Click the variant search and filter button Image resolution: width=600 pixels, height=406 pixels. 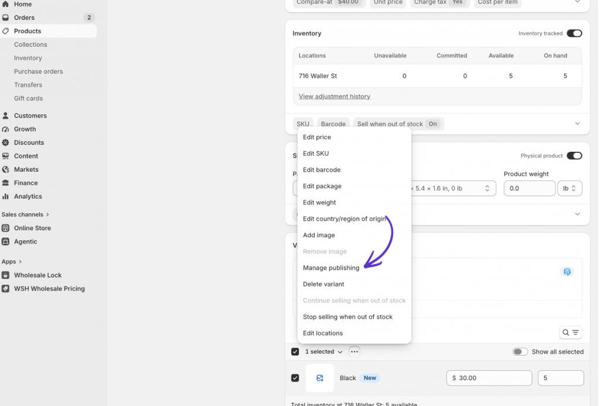tap(571, 333)
